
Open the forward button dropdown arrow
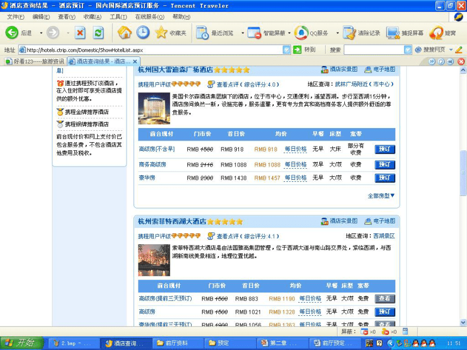68,33
